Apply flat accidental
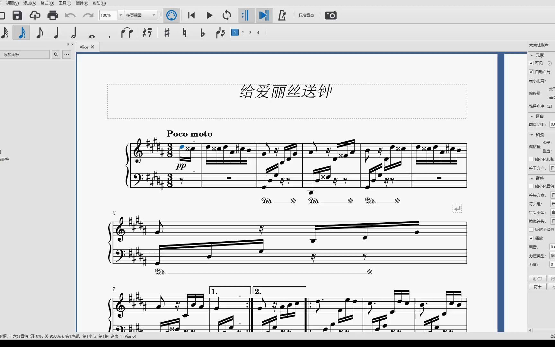Screen dimensions: 555x347 (x=202, y=32)
